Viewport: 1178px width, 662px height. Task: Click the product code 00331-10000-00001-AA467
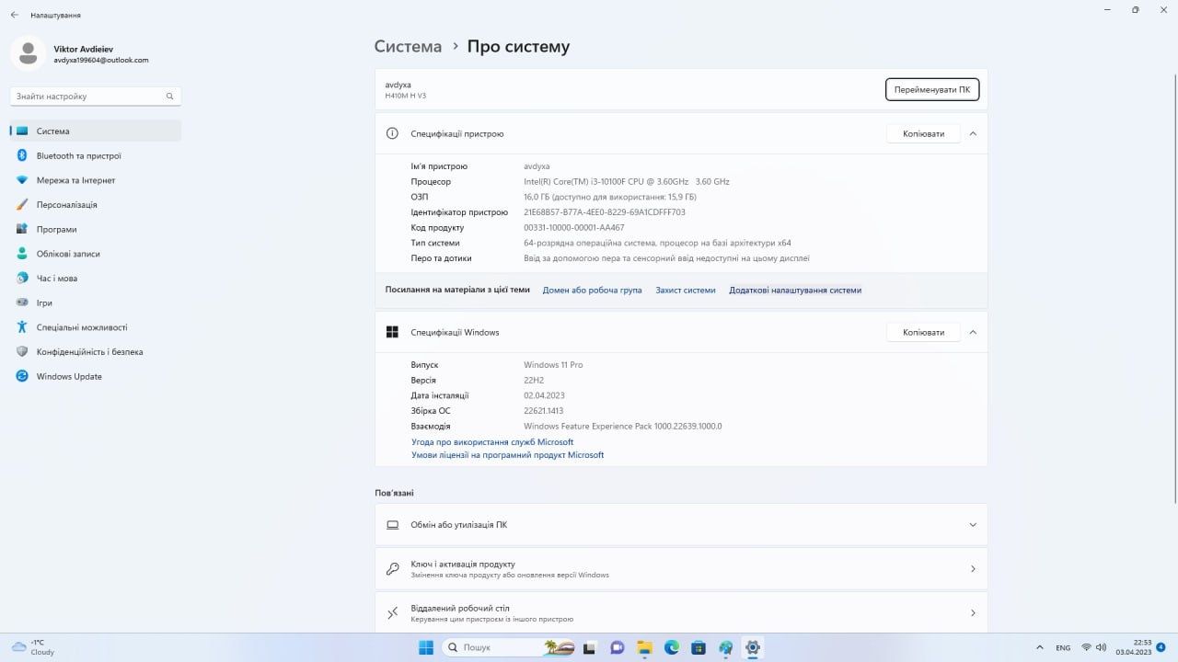574,228
